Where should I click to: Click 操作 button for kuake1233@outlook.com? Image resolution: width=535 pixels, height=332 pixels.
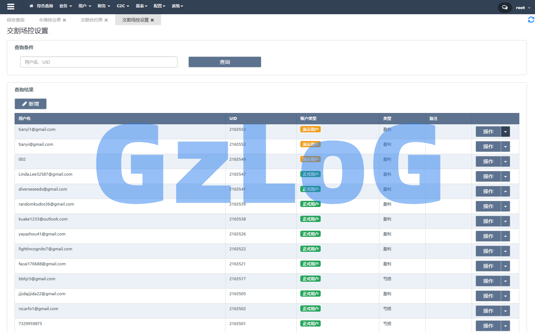(x=488, y=221)
